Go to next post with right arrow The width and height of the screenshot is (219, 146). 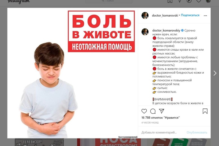click(x=215, y=73)
